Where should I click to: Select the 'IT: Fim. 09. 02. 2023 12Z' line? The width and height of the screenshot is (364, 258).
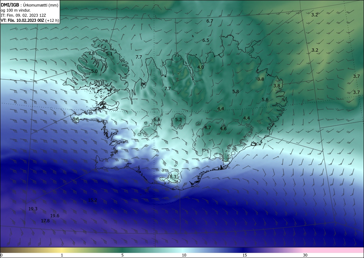(x=23, y=15)
